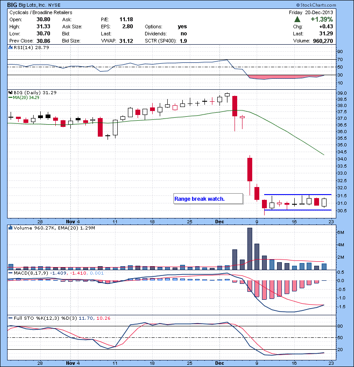Select the Volume value 960,270
This screenshot has height=367, width=354.
323,41
